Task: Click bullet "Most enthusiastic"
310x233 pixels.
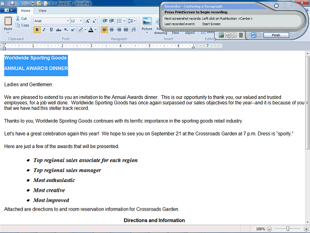Action: [x=54, y=180]
